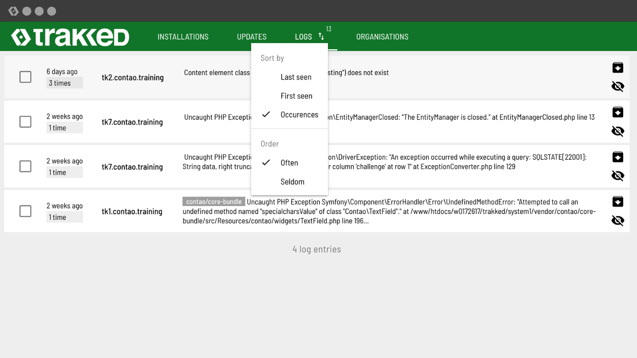
Task: Click the contao/core-bundle tag label
Action: click(214, 202)
